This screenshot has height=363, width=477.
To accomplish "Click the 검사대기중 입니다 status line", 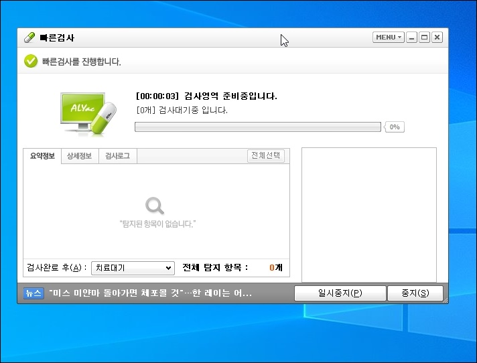I will pyautogui.click(x=182, y=110).
